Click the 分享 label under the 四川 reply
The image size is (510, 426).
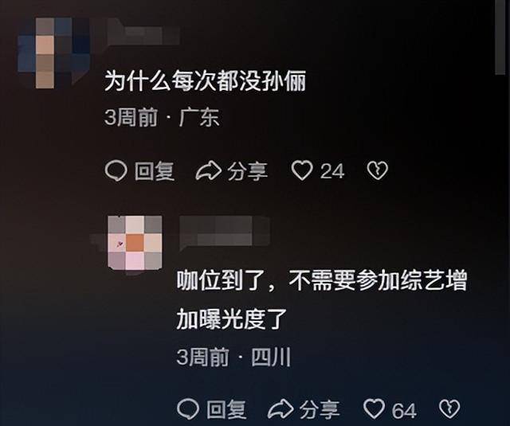(x=320, y=409)
